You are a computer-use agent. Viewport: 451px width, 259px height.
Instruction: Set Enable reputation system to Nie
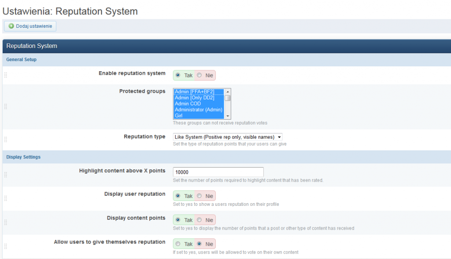tap(200, 75)
